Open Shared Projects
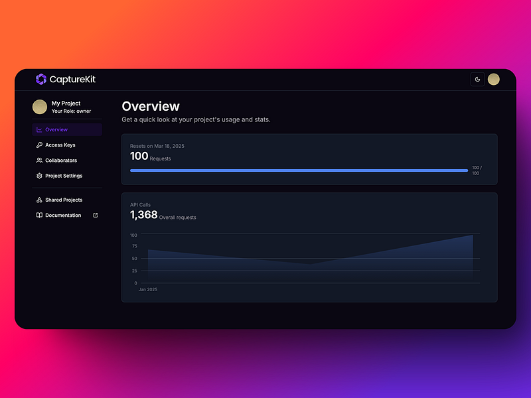The image size is (531, 398). click(x=67, y=200)
